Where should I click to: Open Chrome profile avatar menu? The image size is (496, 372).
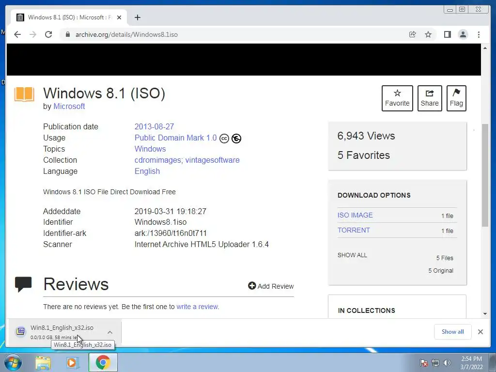(463, 34)
